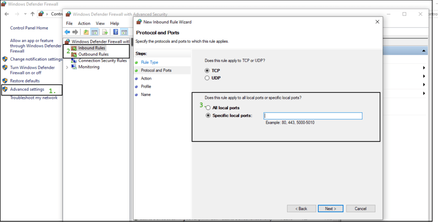Toggle the Show/Hide Console Tree icon

(x=94, y=32)
